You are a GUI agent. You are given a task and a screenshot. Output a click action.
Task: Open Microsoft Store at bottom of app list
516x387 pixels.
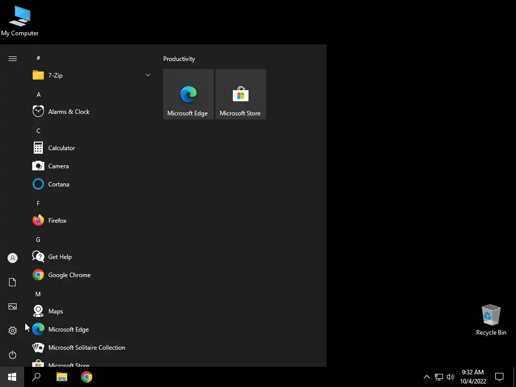coord(92,362)
